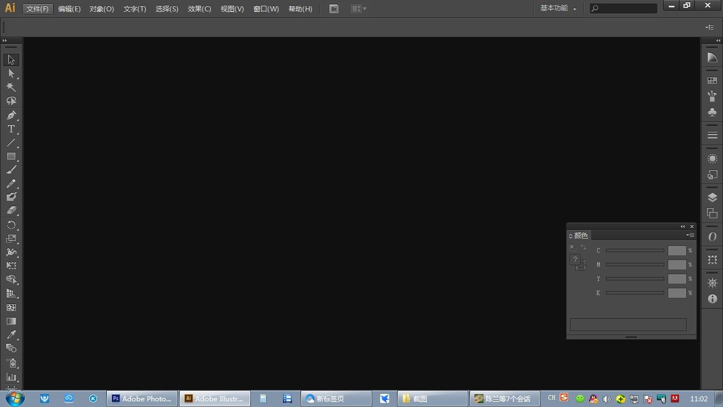Open the Appearance panel icon
Viewport: 723px width, 407px height.
[712, 159]
